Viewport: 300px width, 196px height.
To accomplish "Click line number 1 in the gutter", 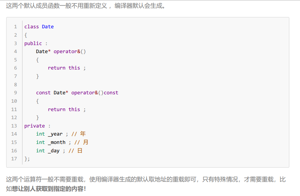I will pos(15,27).
